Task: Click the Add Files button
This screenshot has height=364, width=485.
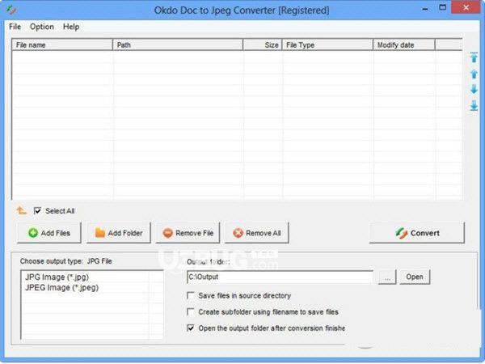Action: pyautogui.click(x=49, y=233)
